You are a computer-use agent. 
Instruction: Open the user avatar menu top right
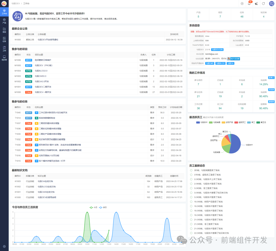coord(272,4)
